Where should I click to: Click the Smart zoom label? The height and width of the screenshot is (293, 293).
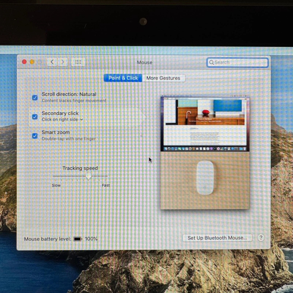[56, 132]
